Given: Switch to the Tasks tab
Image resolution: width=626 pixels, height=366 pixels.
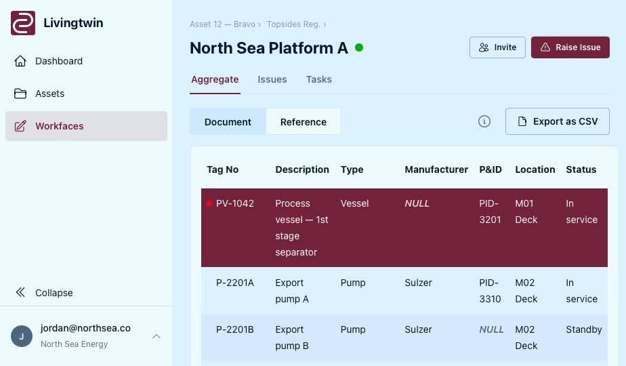Looking at the screenshot, I should coord(318,79).
